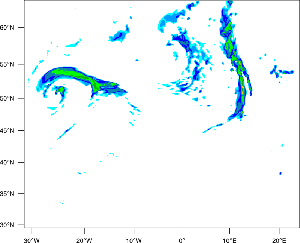Click the 30°W longitude label

32,240
